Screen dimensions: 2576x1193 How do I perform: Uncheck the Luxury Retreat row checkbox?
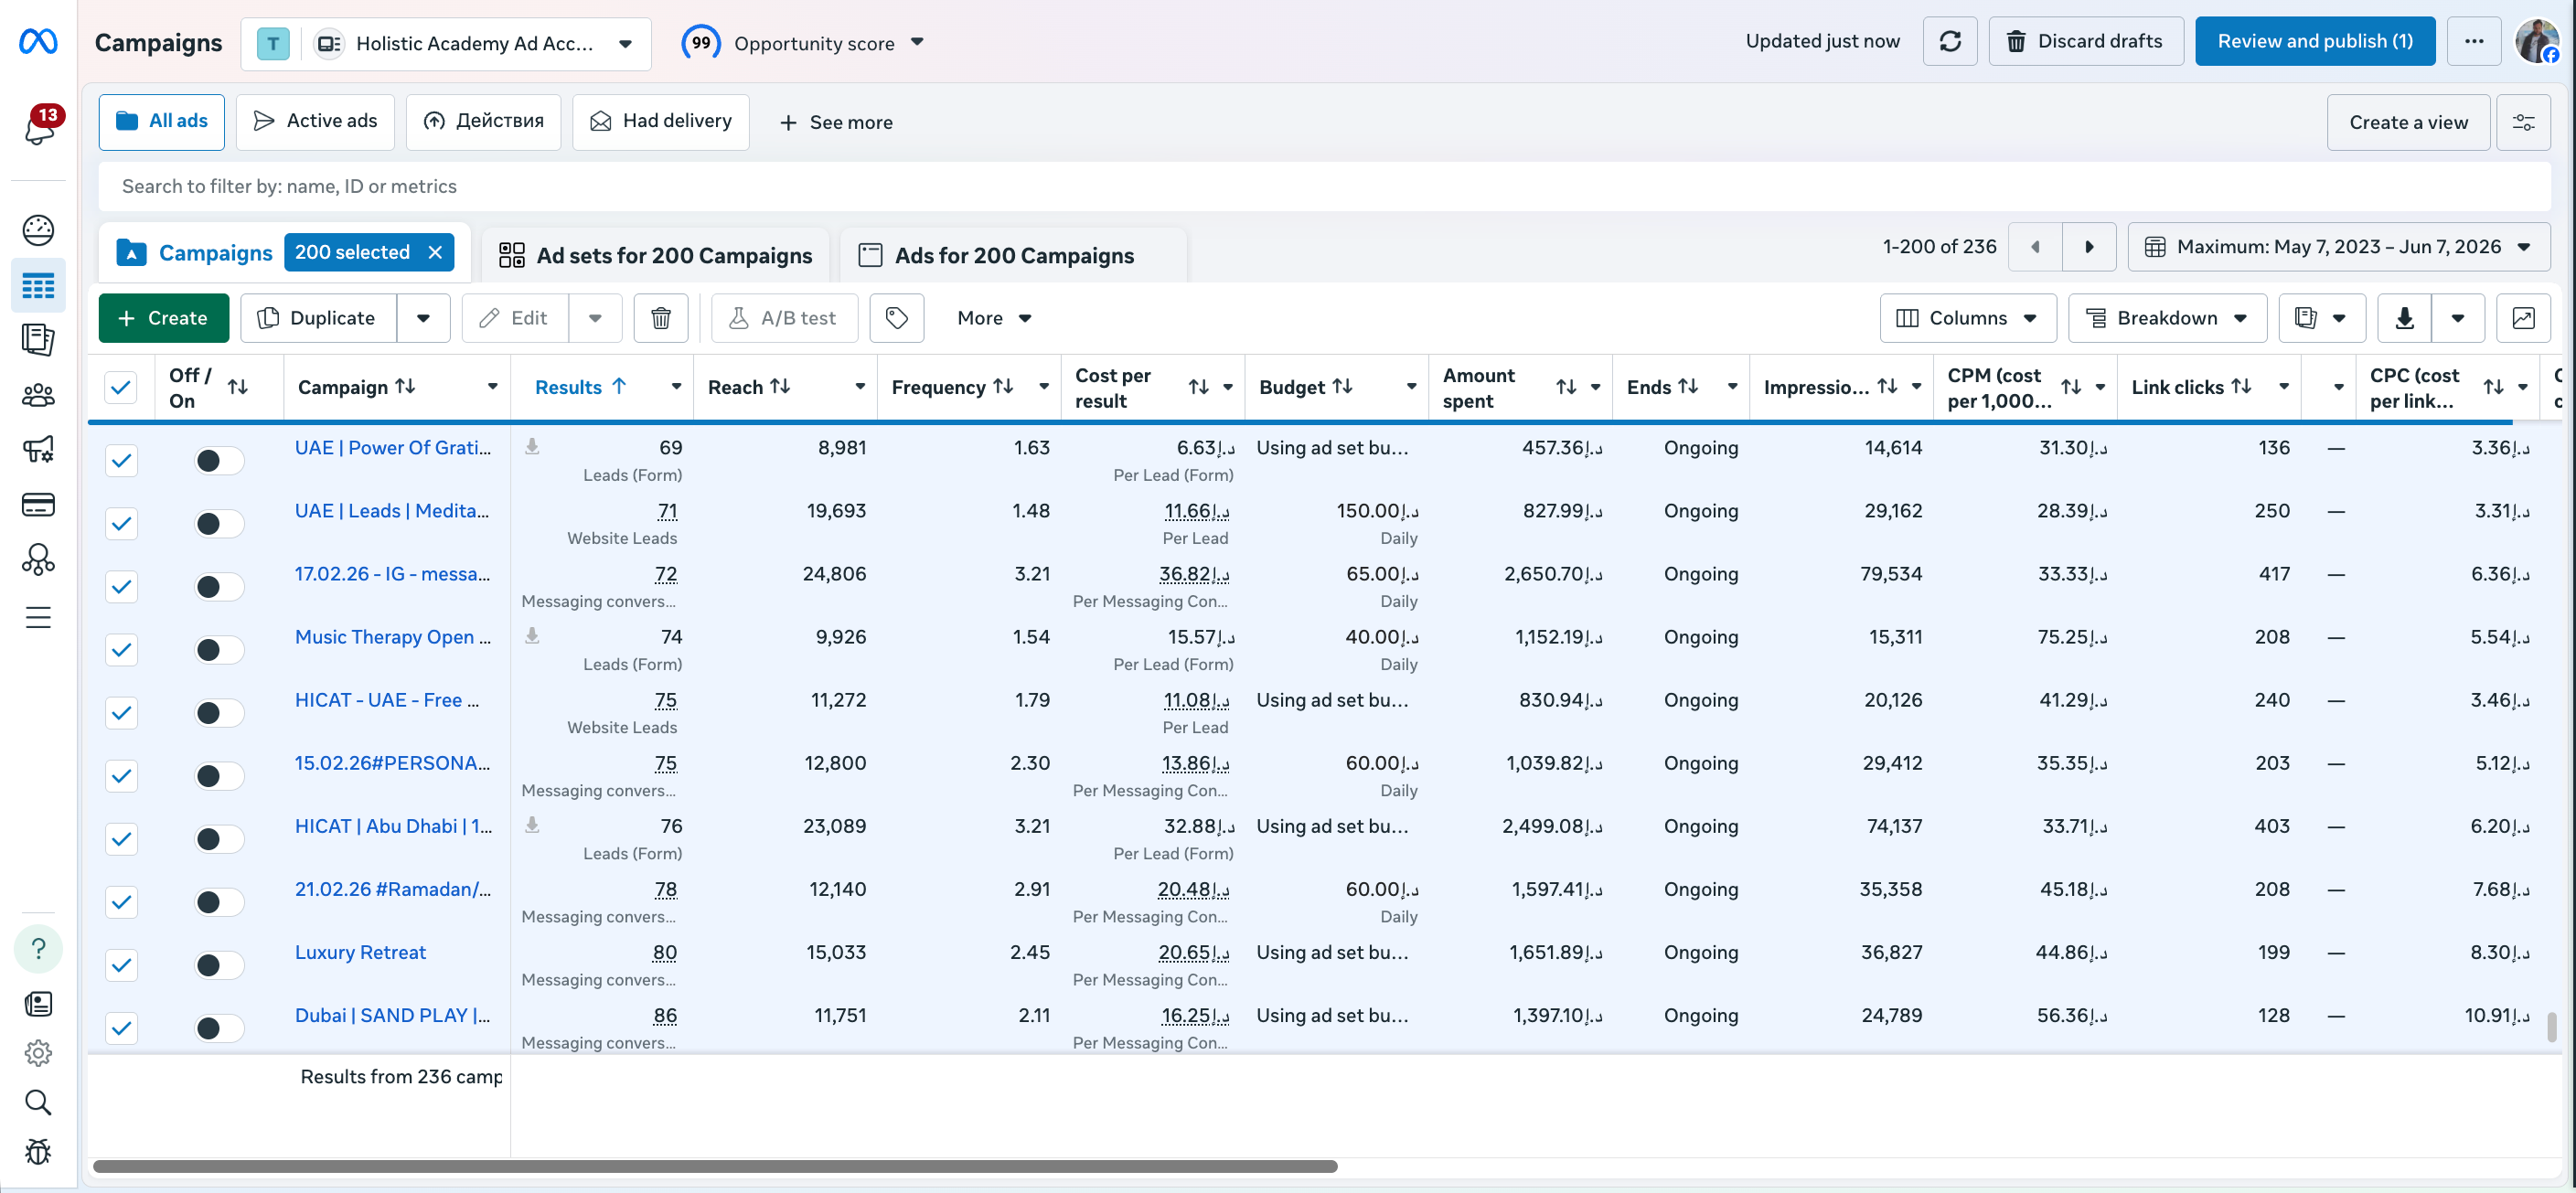pyautogui.click(x=121, y=964)
